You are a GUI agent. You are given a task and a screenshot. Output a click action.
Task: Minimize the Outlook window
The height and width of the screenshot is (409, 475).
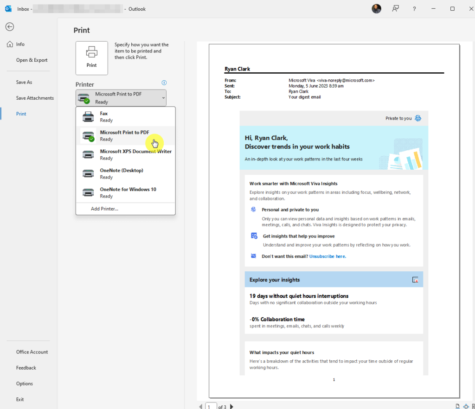(x=433, y=9)
